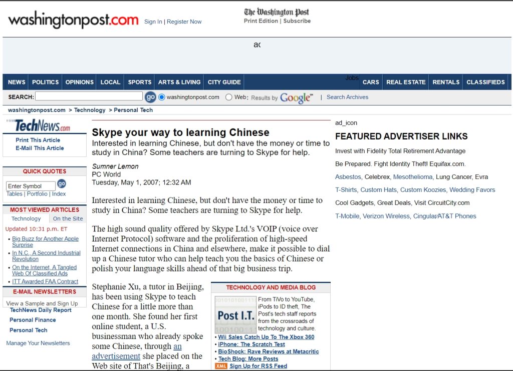Click the Google logo in search bar
Screen dimensions: 513x371
tap(296, 97)
